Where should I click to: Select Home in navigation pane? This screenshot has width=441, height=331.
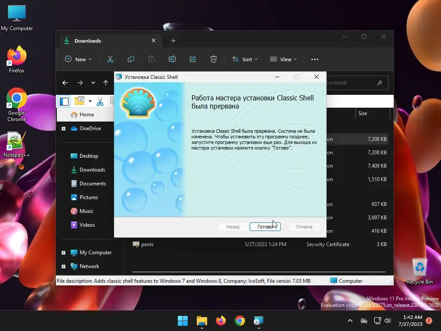point(86,115)
